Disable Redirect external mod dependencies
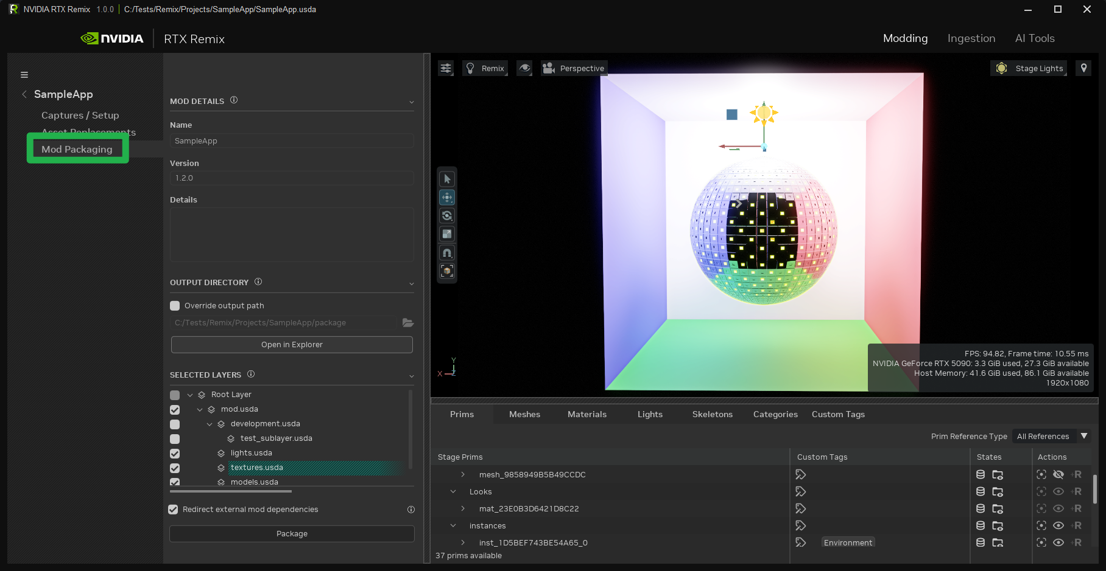 pos(173,509)
